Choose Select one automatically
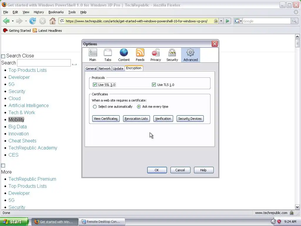The height and width of the screenshot is (226, 301). [x=95, y=107]
